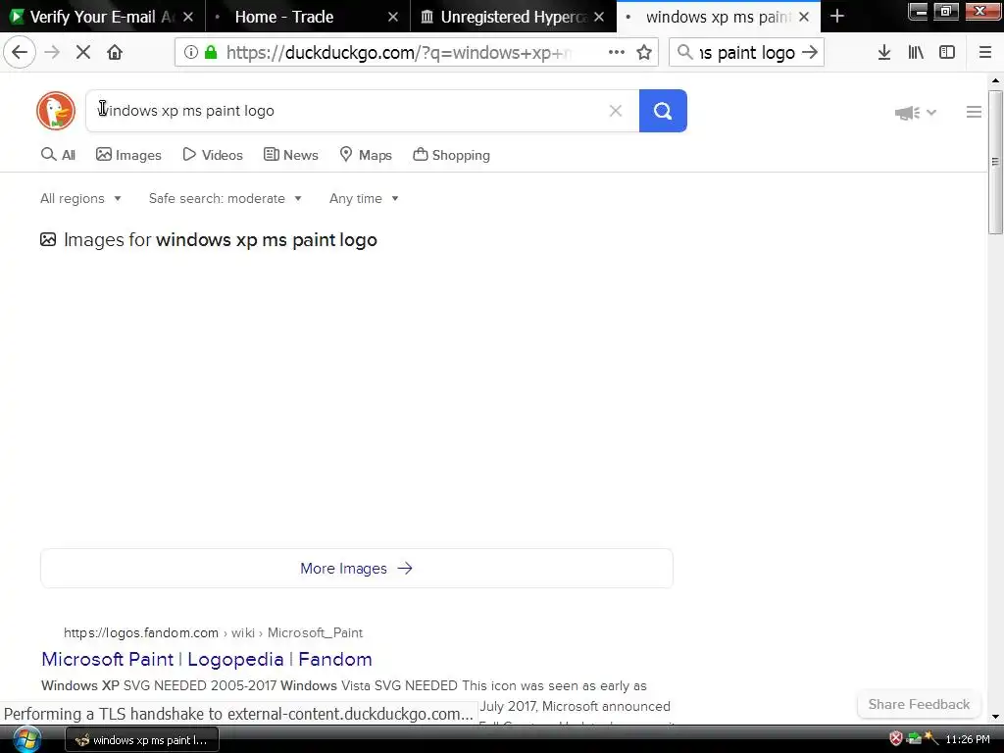The image size is (1004, 753).
Task: Click the red shield tray icon
Action: click(x=896, y=739)
